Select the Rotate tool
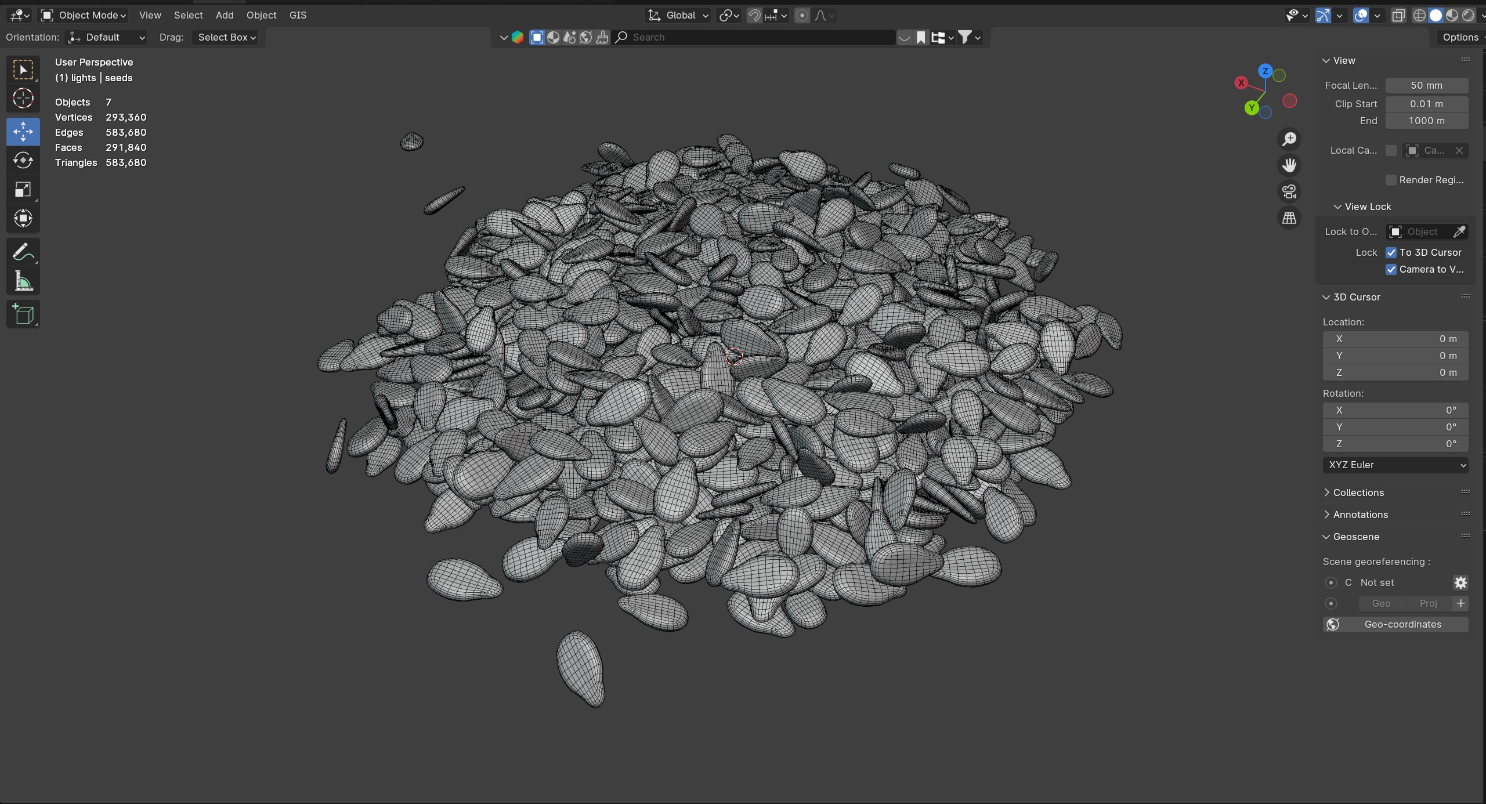Viewport: 1486px width, 804px height. [x=23, y=160]
